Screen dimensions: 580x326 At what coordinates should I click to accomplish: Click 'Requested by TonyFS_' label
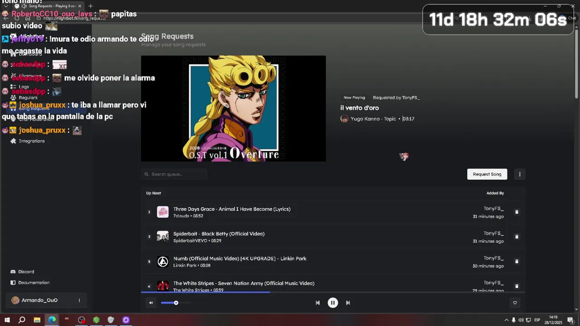coord(396,97)
